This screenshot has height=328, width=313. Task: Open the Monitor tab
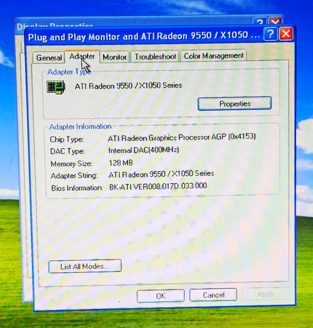[x=114, y=57]
